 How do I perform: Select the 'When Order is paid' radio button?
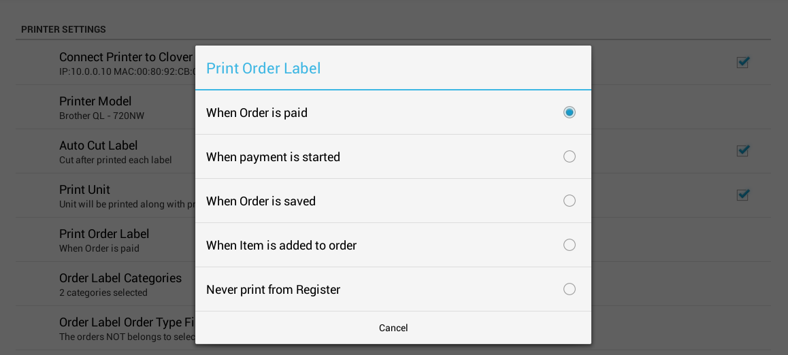click(570, 112)
